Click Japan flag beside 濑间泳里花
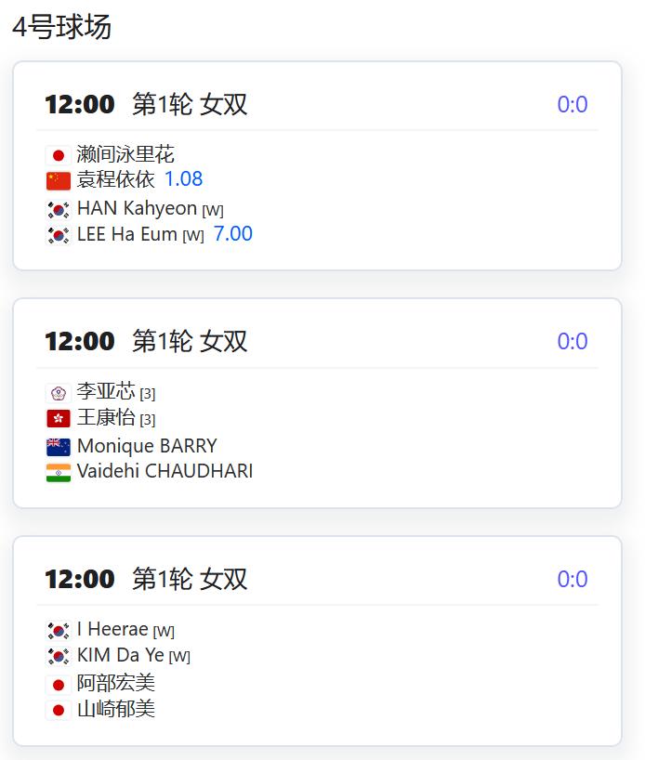645x760 pixels. (x=59, y=155)
